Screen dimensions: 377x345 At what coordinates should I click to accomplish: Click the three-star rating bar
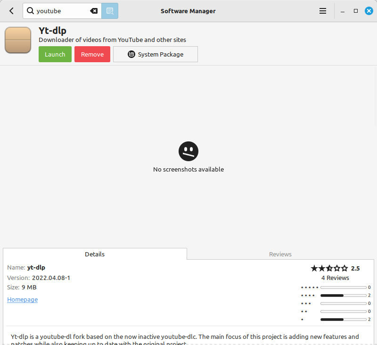(x=344, y=304)
